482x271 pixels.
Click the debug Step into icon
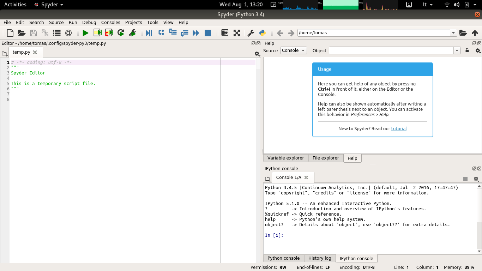click(x=173, y=33)
